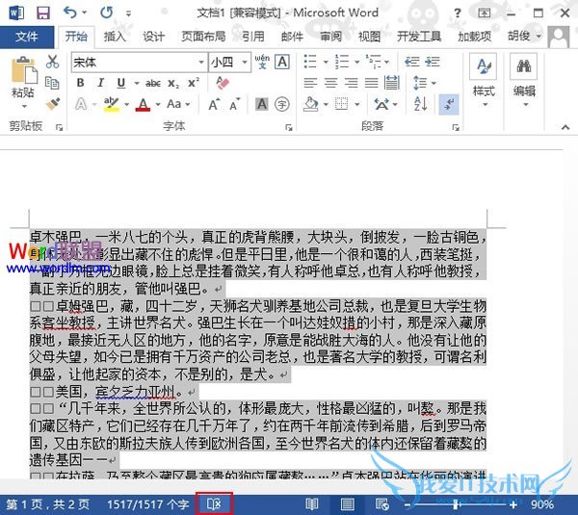Sort the text A to Z
578x515 pixels.
[421, 104]
